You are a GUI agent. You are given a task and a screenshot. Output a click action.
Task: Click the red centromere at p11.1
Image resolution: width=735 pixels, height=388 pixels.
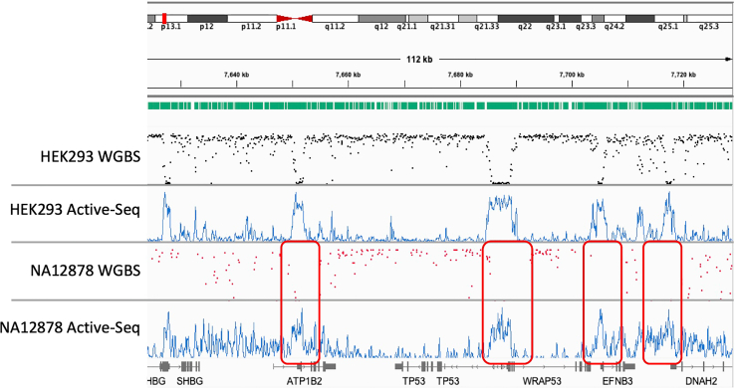tap(295, 19)
